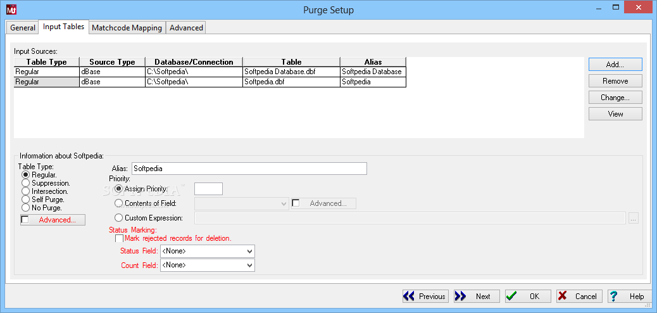Click the Assign Priority value box
This screenshot has width=657, height=313.
click(209, 189)
